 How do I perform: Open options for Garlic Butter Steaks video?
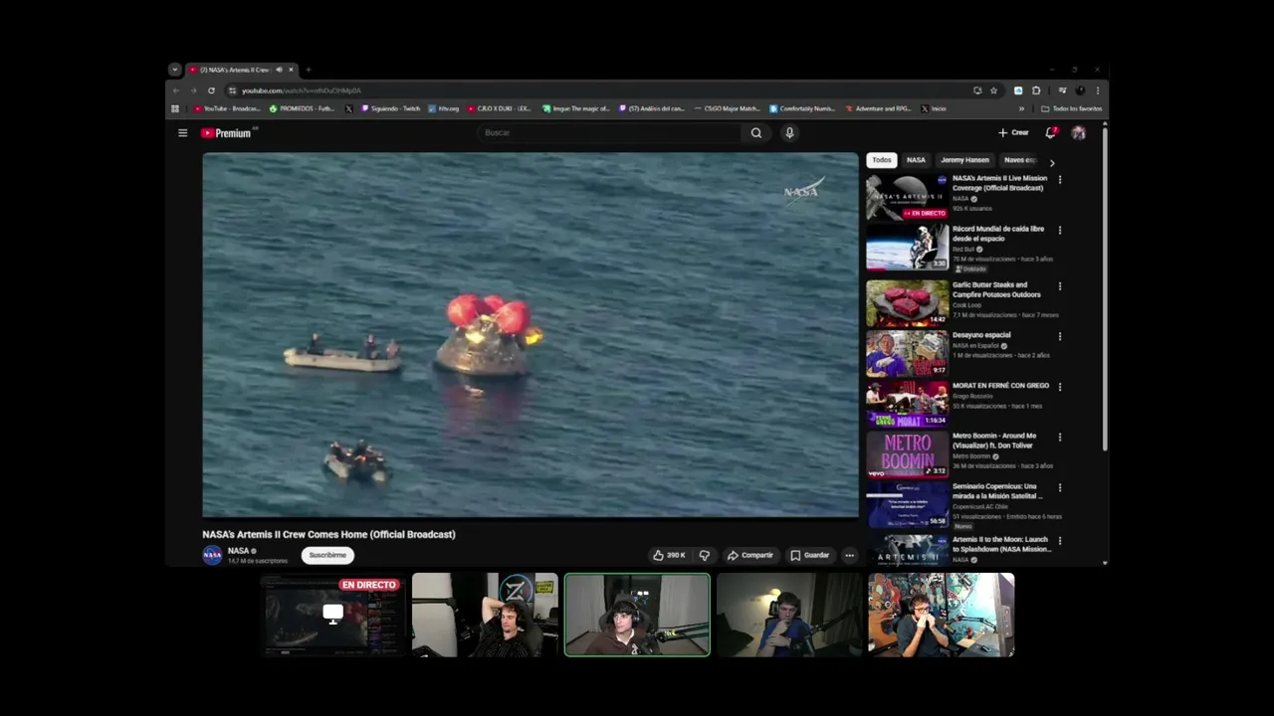pyautogui.click(x=1059, y=285)
